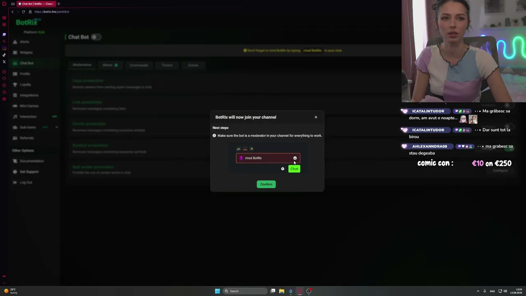
Task: Switch to the Commands tab
Action: 139,65
